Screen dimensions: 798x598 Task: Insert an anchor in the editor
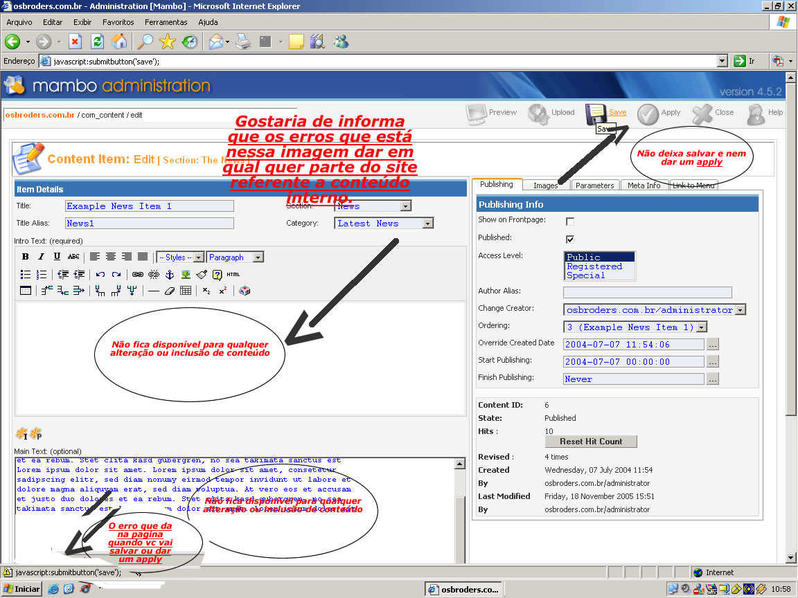click(170, 274)
